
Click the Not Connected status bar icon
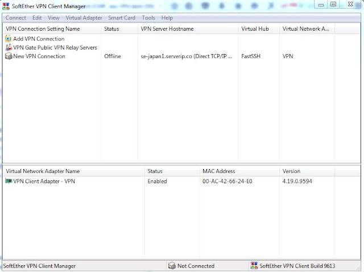(x=172, y=266)
